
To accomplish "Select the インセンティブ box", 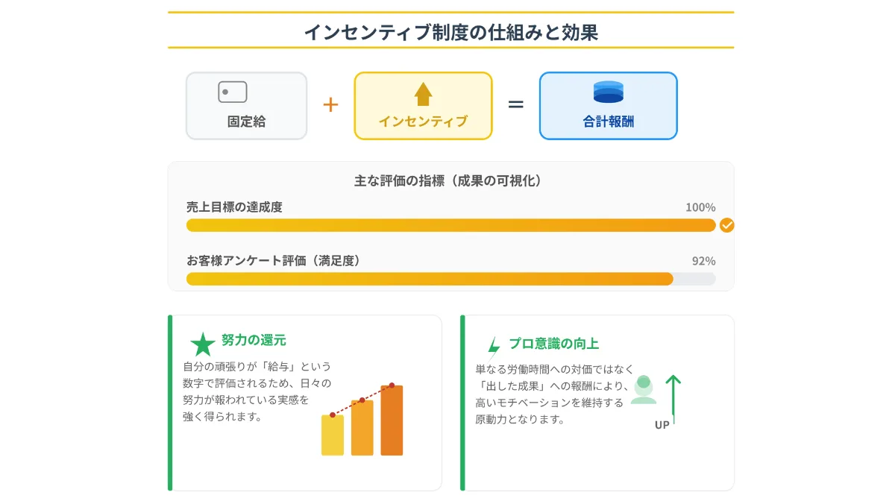I will (x=423, y=106).
